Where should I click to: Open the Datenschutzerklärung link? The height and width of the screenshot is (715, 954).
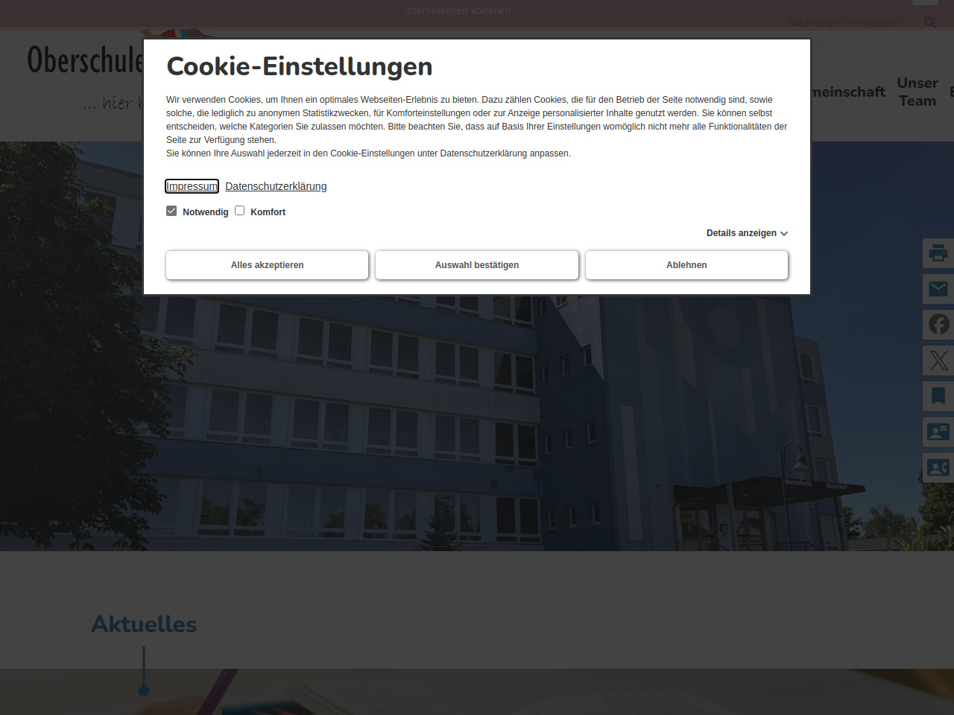coord(276,186)
